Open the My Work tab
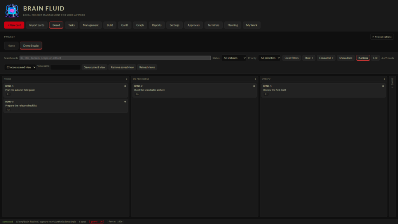Viewport: 398px width, 224px height. [x=251, y=25]
